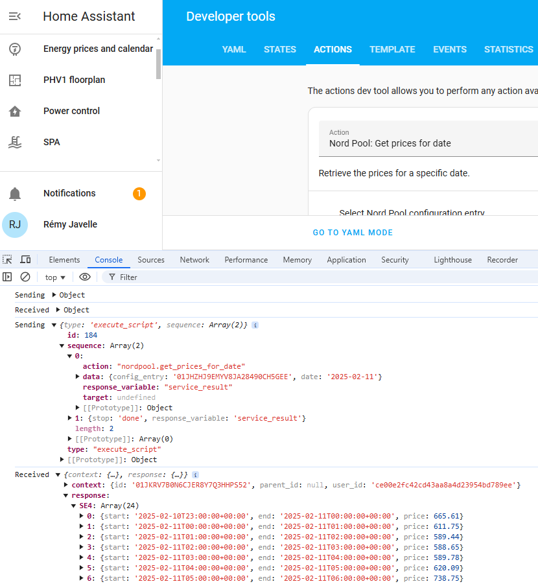Open Power control via its house icon
This screenshot has height=584, width=538.
14,111
